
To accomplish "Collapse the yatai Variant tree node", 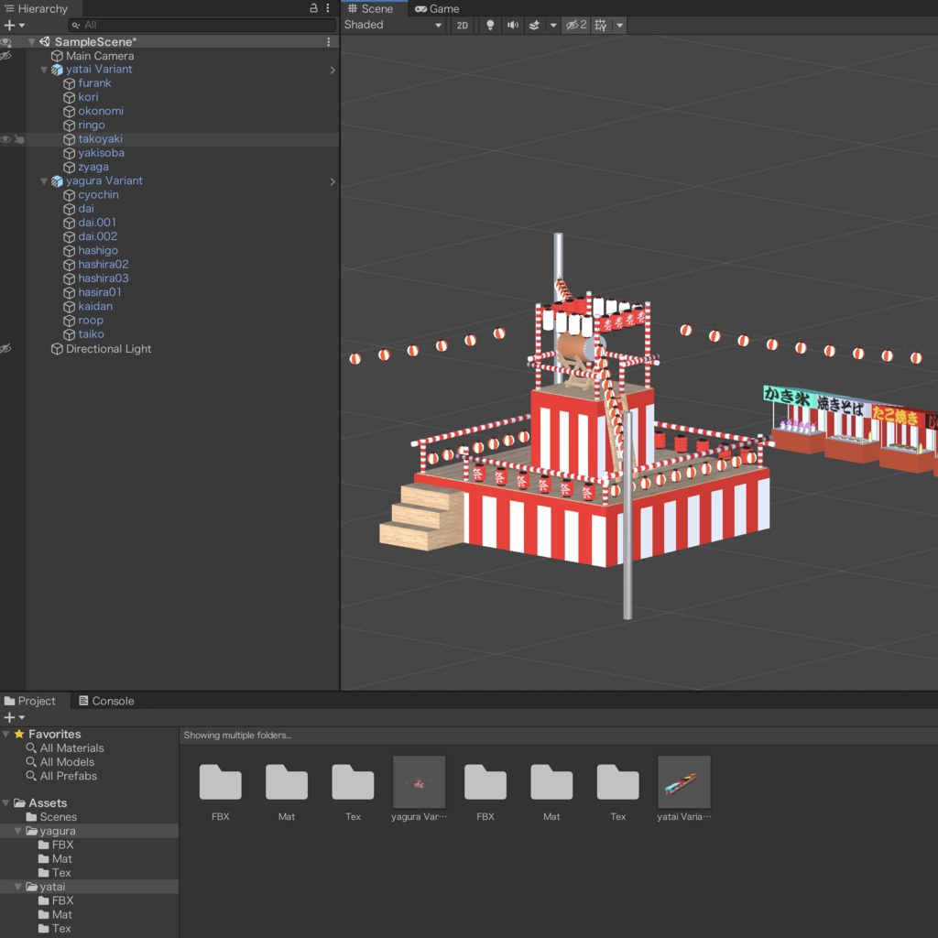I will (x=44, y=70).
